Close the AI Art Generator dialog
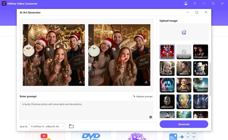228x140 pixels. click(x=206, y=12)
